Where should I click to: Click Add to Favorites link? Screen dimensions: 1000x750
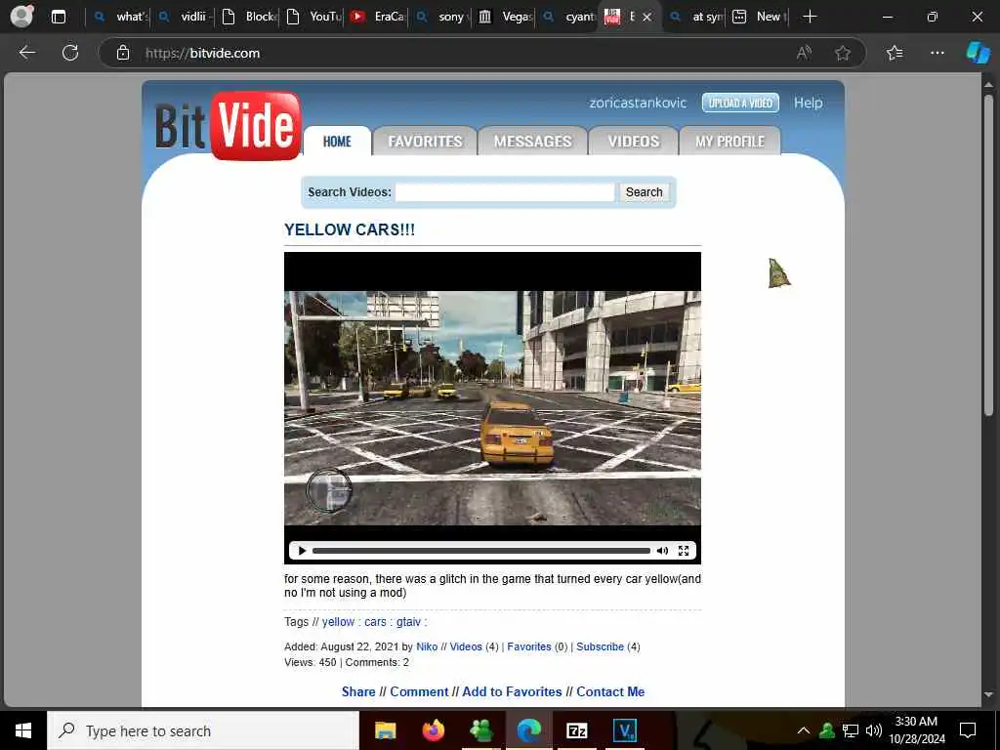512,692
